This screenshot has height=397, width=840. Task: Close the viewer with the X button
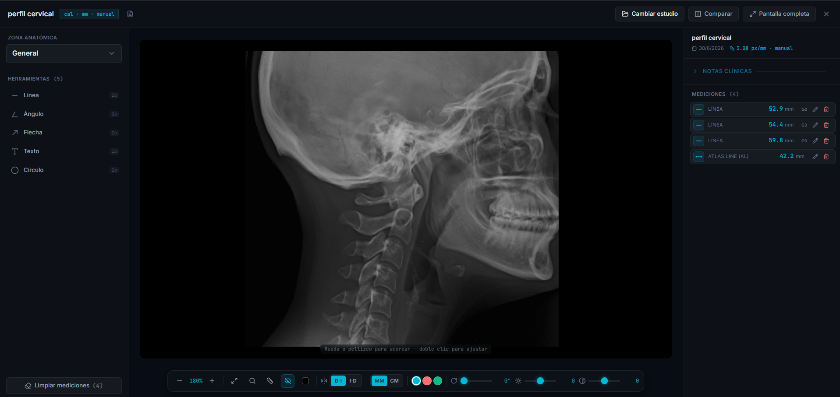[826, 14]
